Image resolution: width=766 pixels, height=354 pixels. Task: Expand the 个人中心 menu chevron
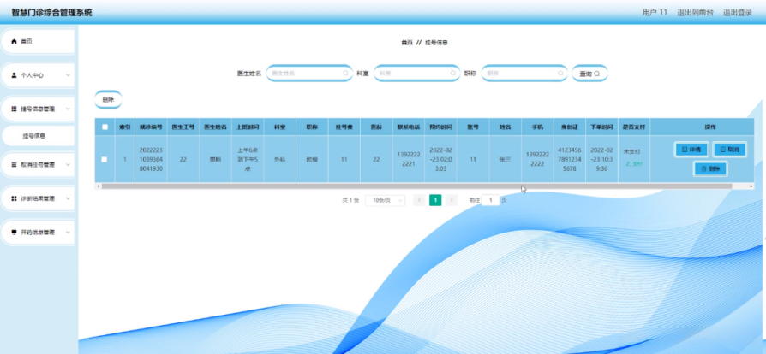[x=68, y=75]
